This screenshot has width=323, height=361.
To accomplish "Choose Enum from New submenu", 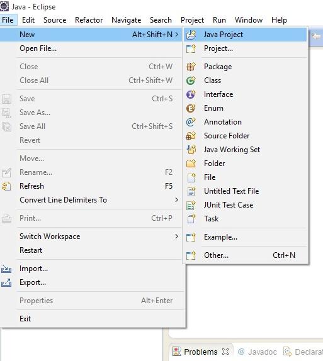I will click(x=246, y=108).
